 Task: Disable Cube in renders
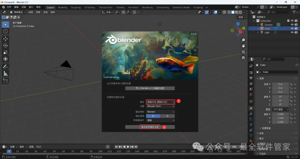click(296, 29)
